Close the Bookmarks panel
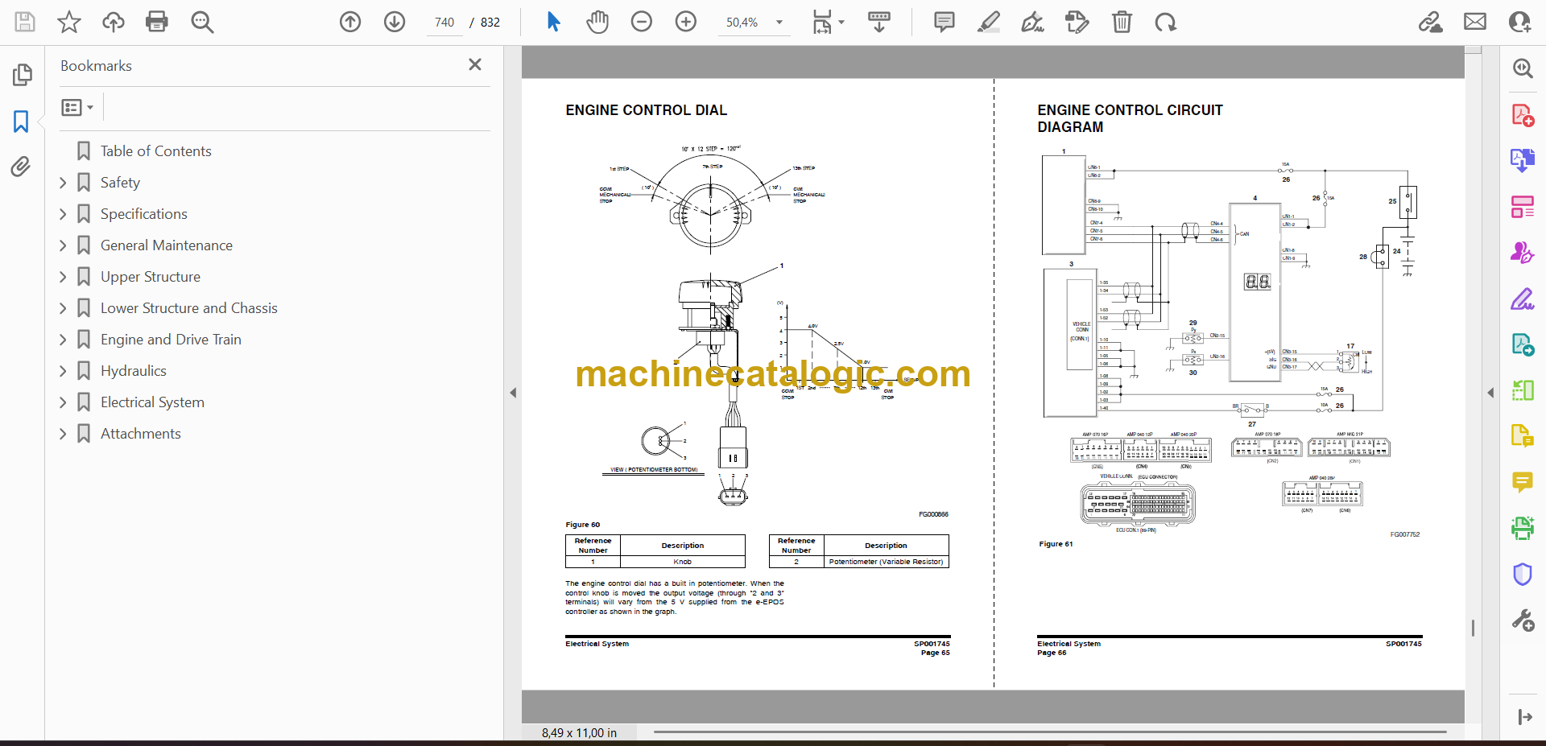1546x746 pixels. 475,64
